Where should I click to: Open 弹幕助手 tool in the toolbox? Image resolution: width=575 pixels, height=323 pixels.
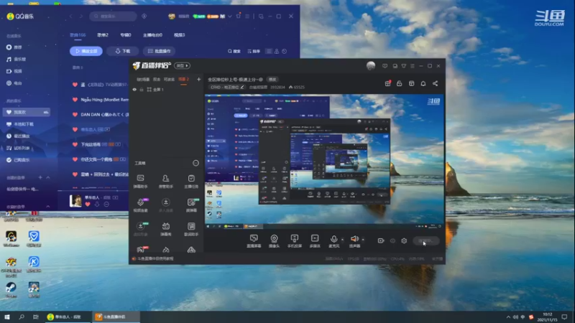coord(140,181)
